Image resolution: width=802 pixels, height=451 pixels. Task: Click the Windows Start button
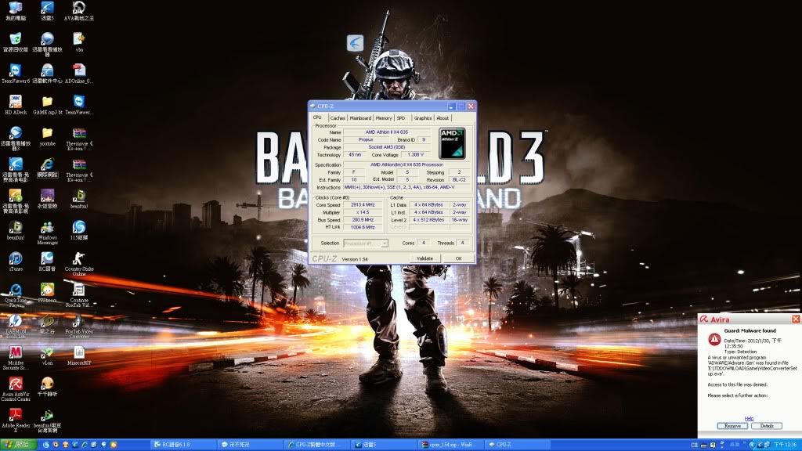click(x=19, y=445)
